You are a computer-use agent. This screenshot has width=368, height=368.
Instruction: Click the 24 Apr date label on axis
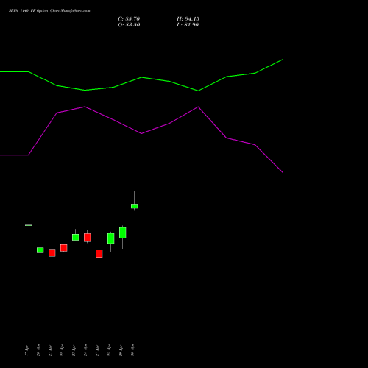click(85, 350)
